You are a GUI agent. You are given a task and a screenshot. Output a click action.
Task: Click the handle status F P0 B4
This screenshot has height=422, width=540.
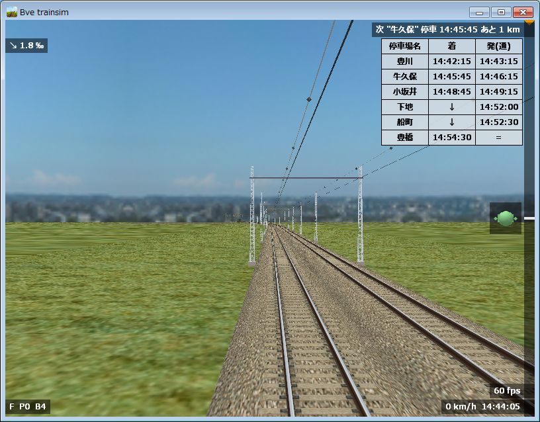click(x=28, y=407)
